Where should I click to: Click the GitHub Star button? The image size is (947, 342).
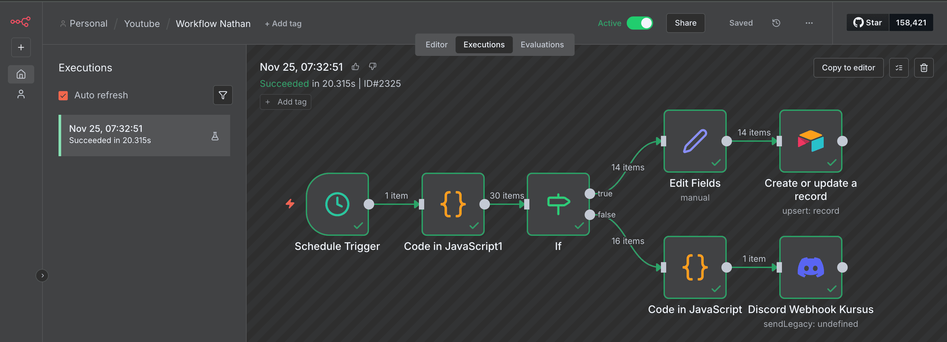868,23
